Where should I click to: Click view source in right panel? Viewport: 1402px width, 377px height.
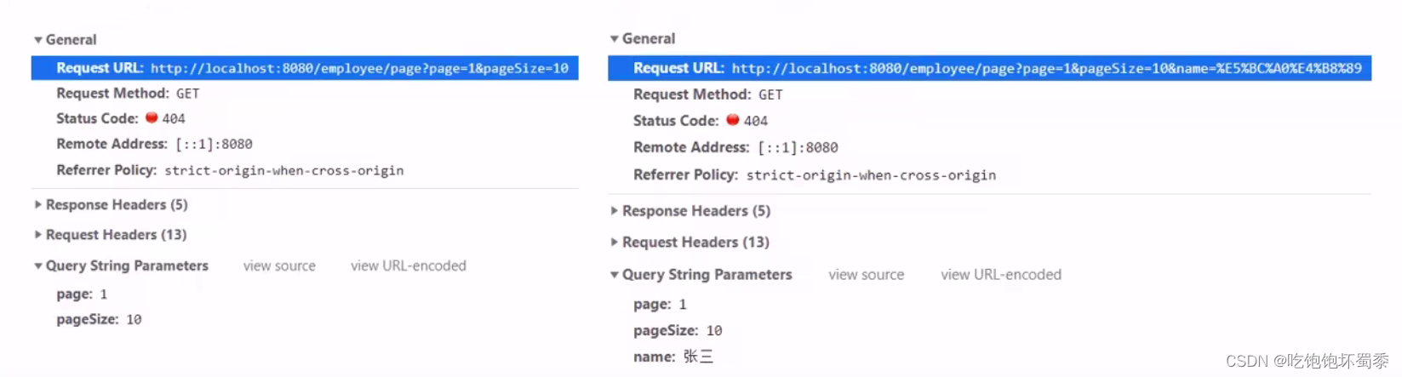pos(867,275)
